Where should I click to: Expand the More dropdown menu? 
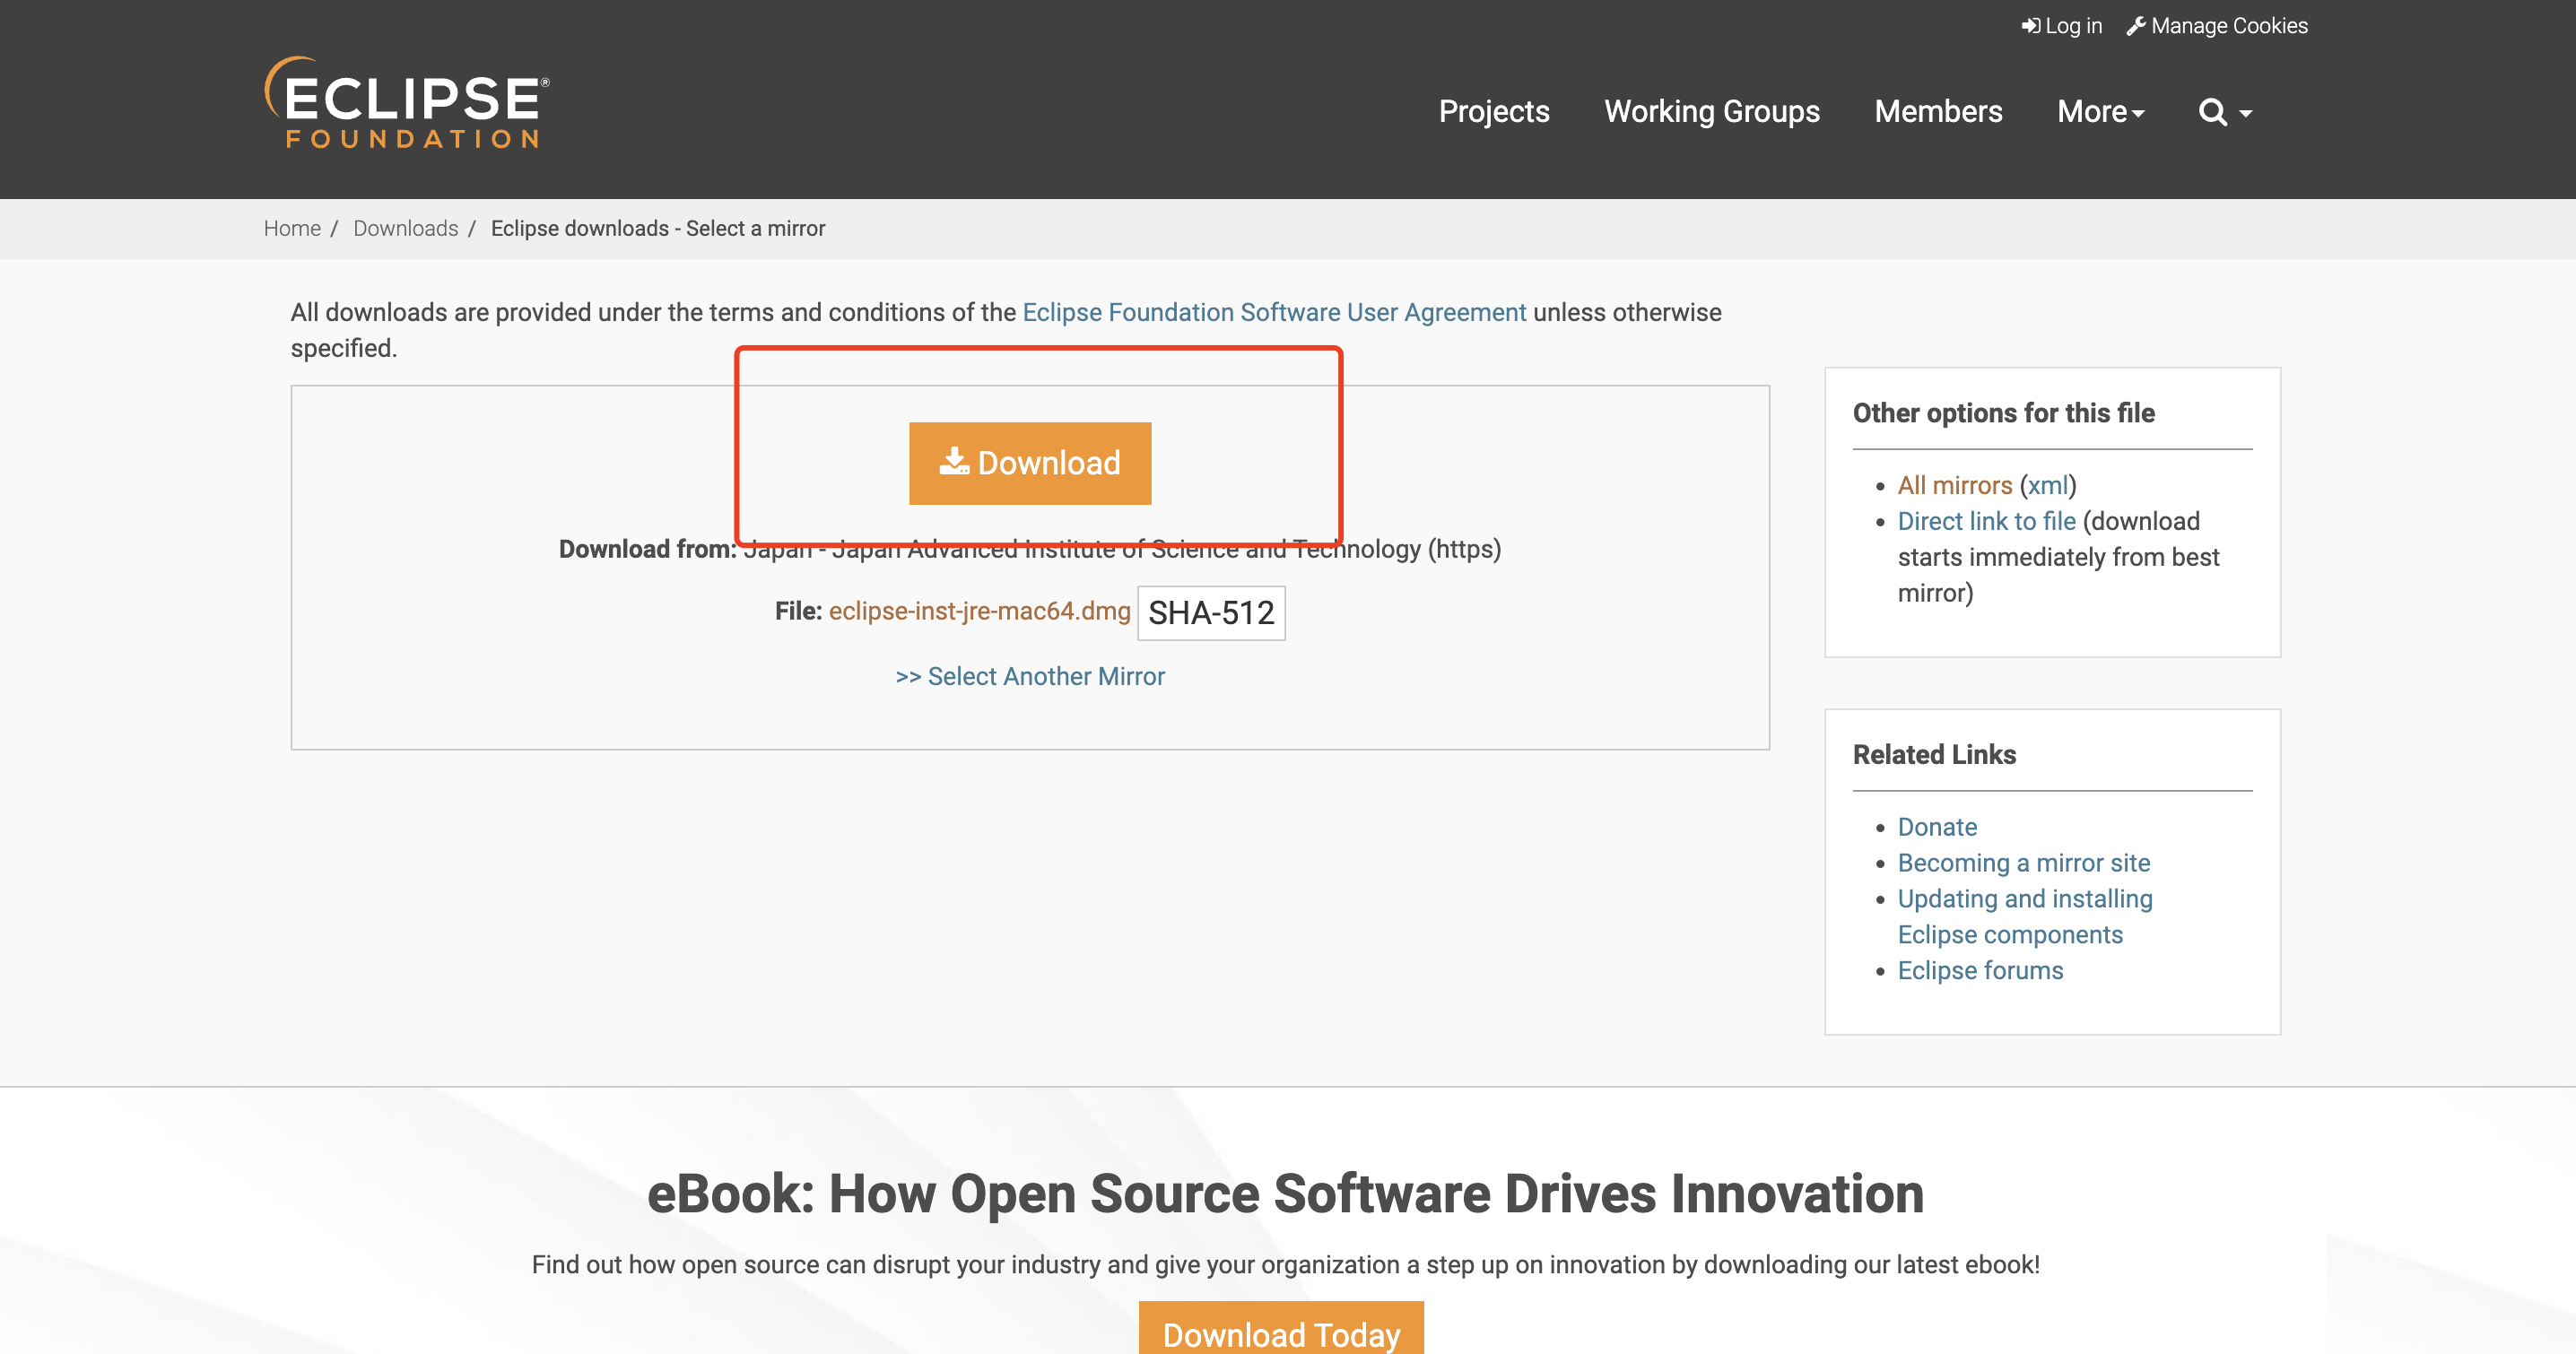click(2100, 112)
